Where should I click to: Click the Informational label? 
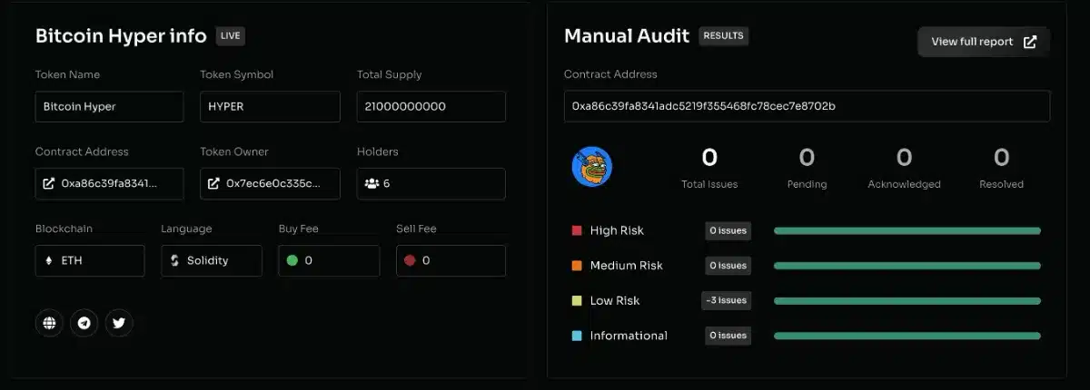point(629,336)
